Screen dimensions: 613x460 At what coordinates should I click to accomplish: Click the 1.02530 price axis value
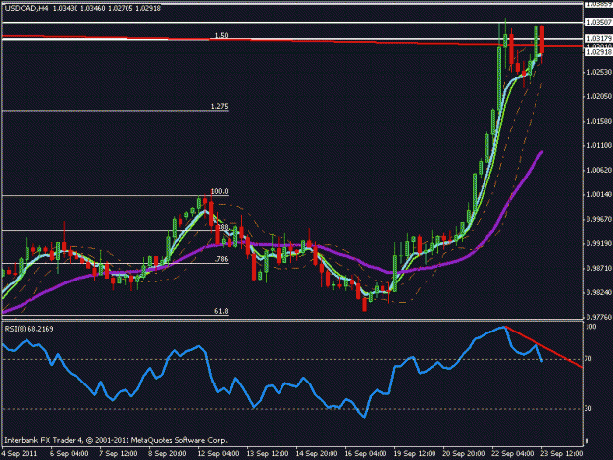(599, 72)
